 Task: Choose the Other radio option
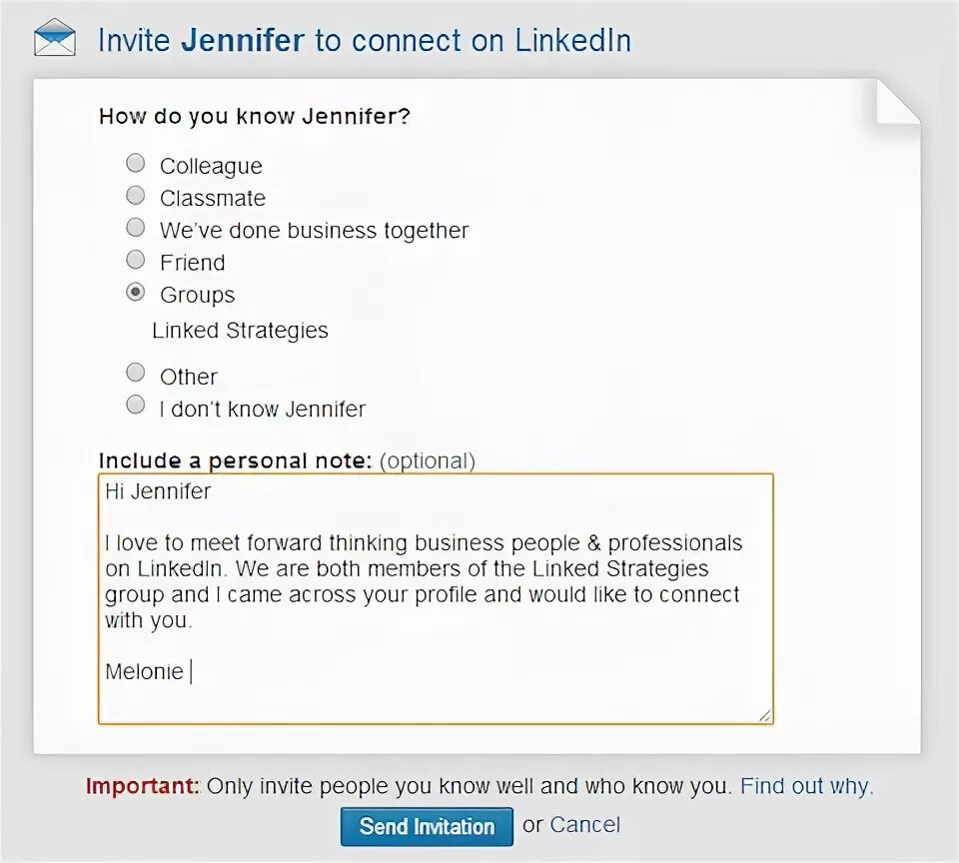click(136, 374)
